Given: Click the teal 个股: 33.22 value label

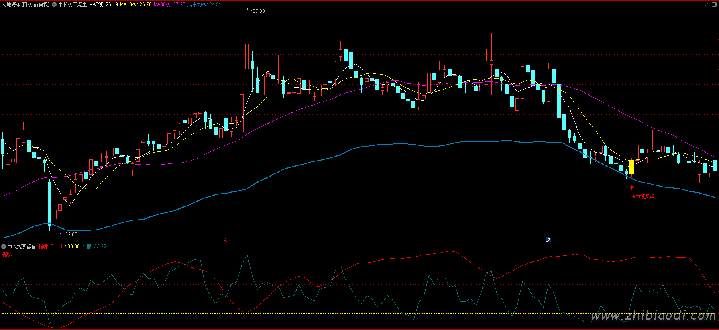Looking at the screenshot, I should 94,246.
